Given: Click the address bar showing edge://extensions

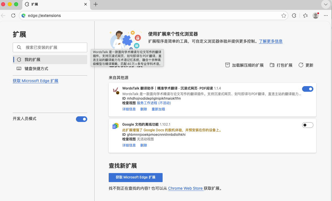Looking at the screenshot, I should (x=154, y=16).
